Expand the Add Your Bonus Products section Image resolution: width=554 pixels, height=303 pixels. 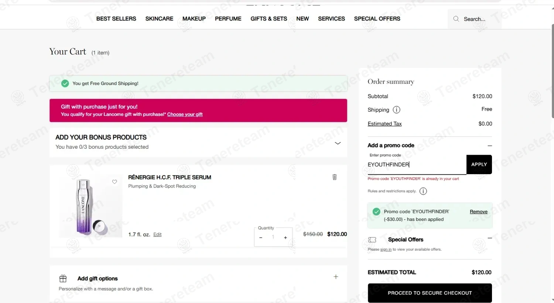(x=338, y=143)
